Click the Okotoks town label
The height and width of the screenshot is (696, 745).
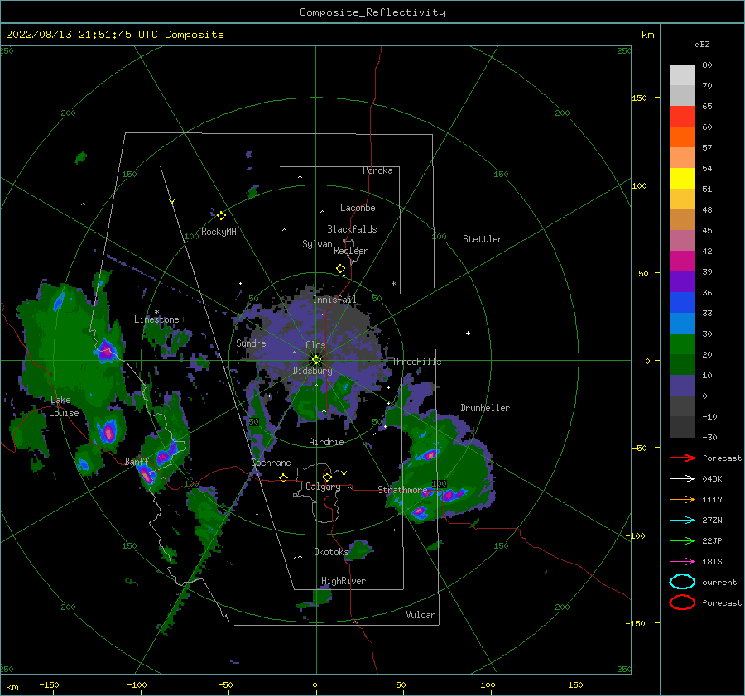pos(331,552)
